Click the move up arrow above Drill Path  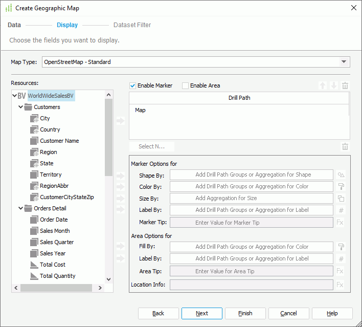(x=322, y=86)
